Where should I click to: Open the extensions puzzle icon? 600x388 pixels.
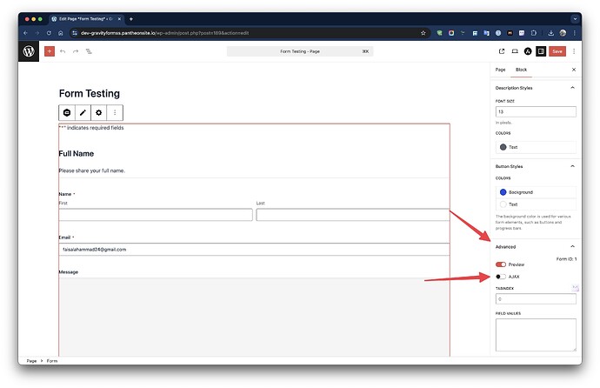pyautogui.click(x=534, y=33)
